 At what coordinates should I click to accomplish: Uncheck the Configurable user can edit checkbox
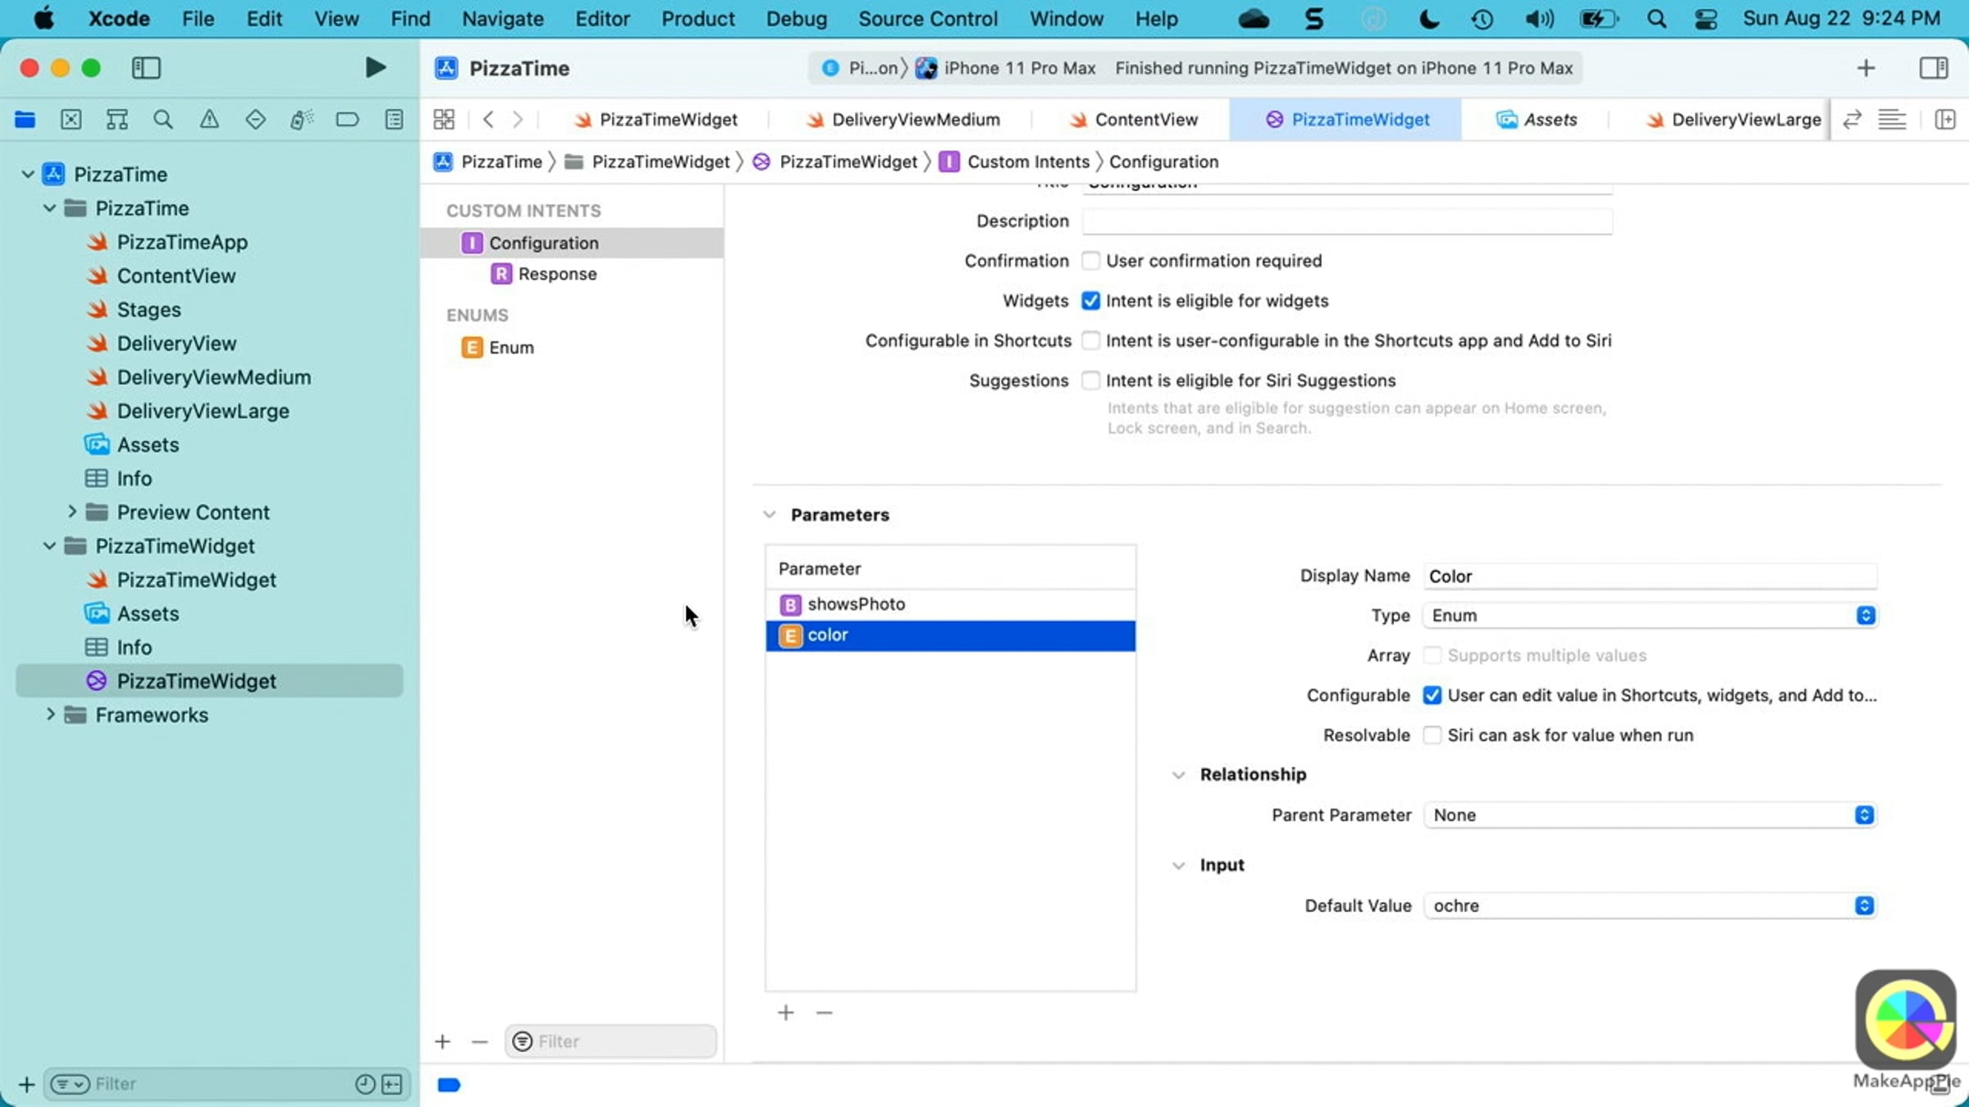pyautogui.click(x=1432, y=695)
